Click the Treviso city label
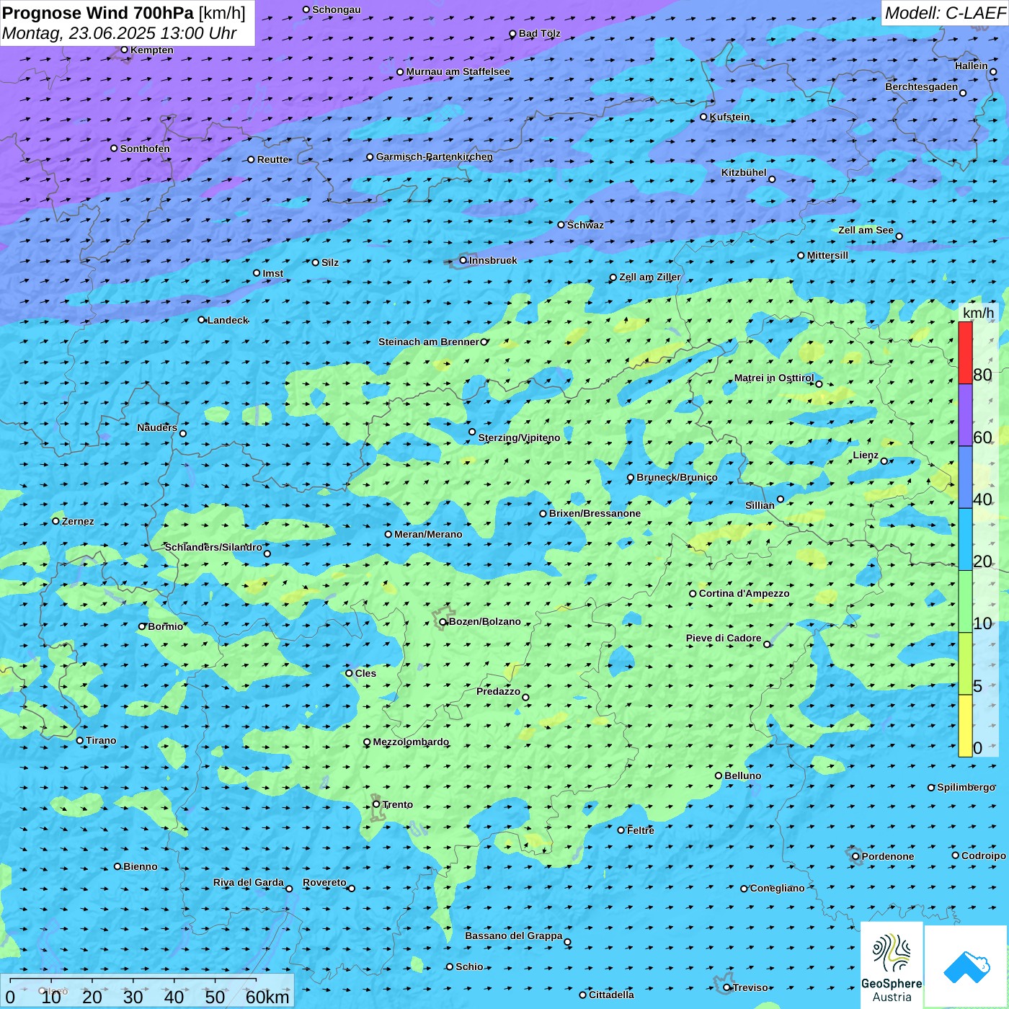The image size is (1009, 1009). (750, 987)
